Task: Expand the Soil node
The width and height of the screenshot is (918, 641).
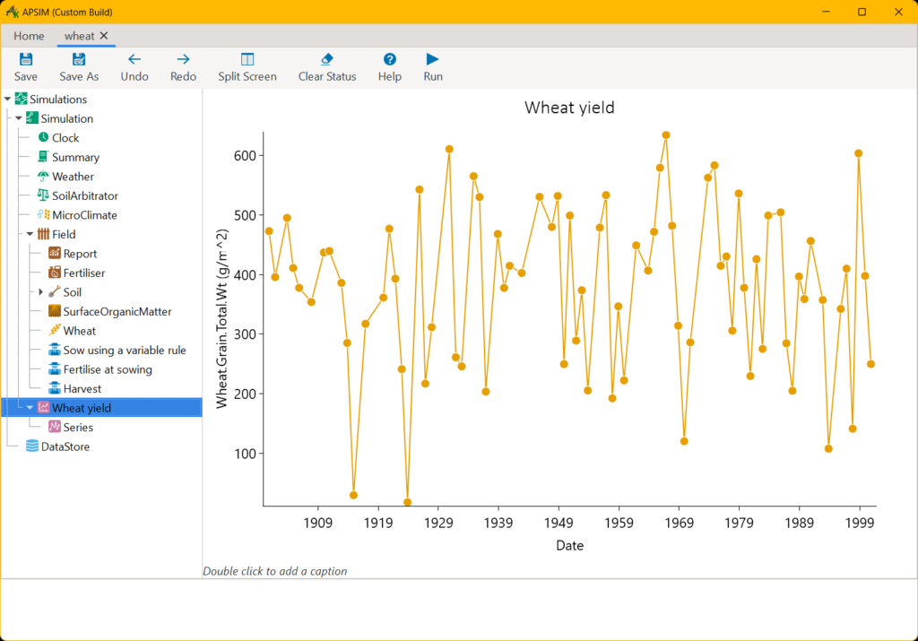Action: point(41,292)
